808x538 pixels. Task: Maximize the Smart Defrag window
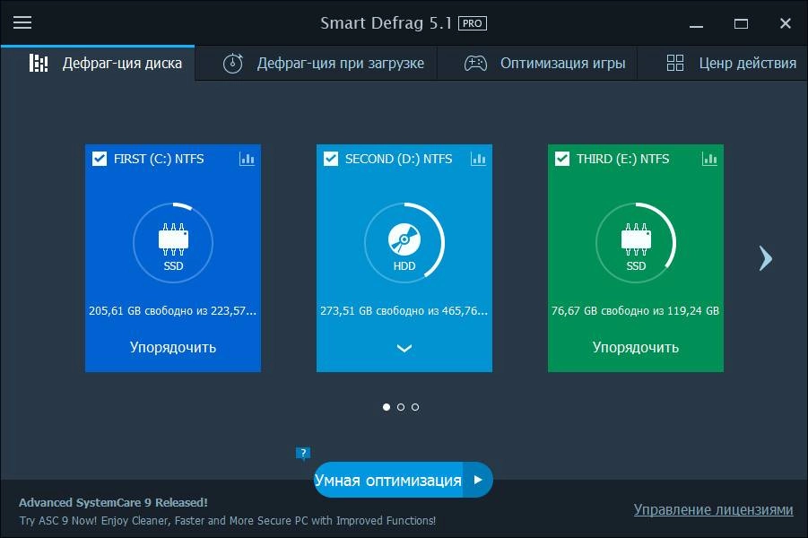point(741,23)
